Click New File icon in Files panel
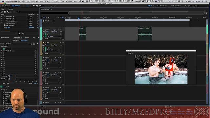The width and height of the screenshot is (210, 118). (x=8, y=12)
